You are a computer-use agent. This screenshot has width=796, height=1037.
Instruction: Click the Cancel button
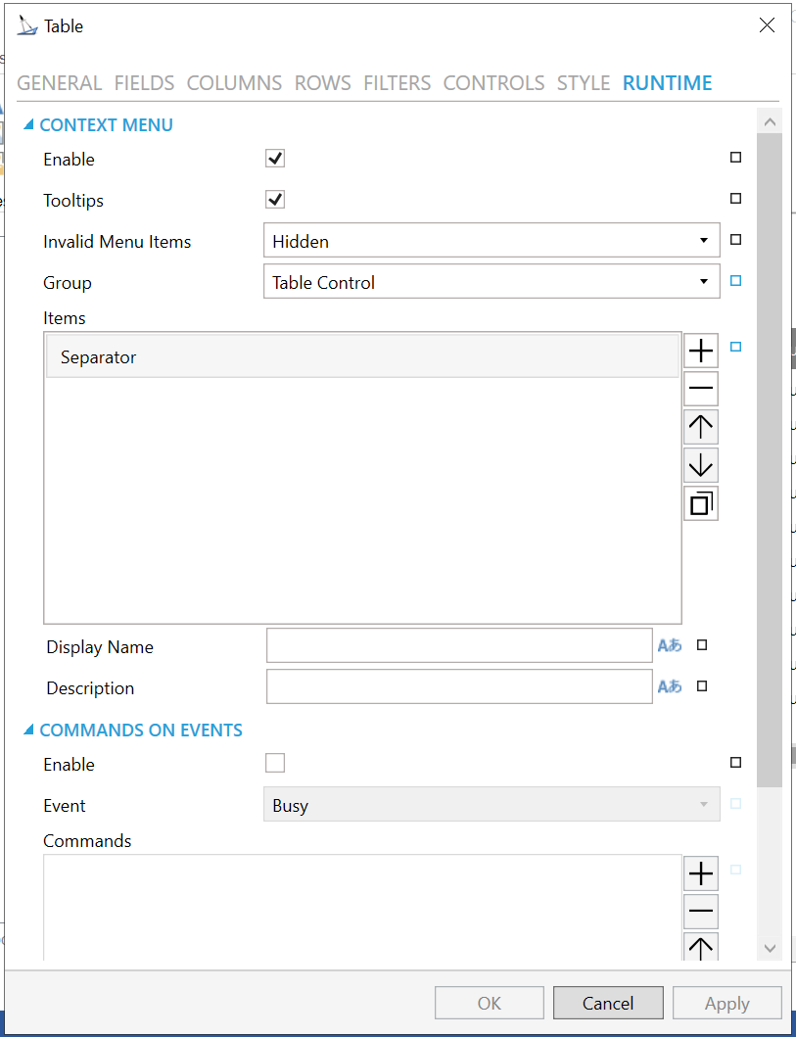click(x=608, y=1003)
